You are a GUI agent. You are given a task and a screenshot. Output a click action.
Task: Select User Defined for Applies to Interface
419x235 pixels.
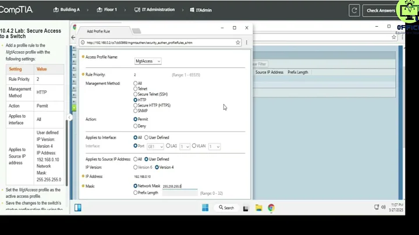pos(146,137)
